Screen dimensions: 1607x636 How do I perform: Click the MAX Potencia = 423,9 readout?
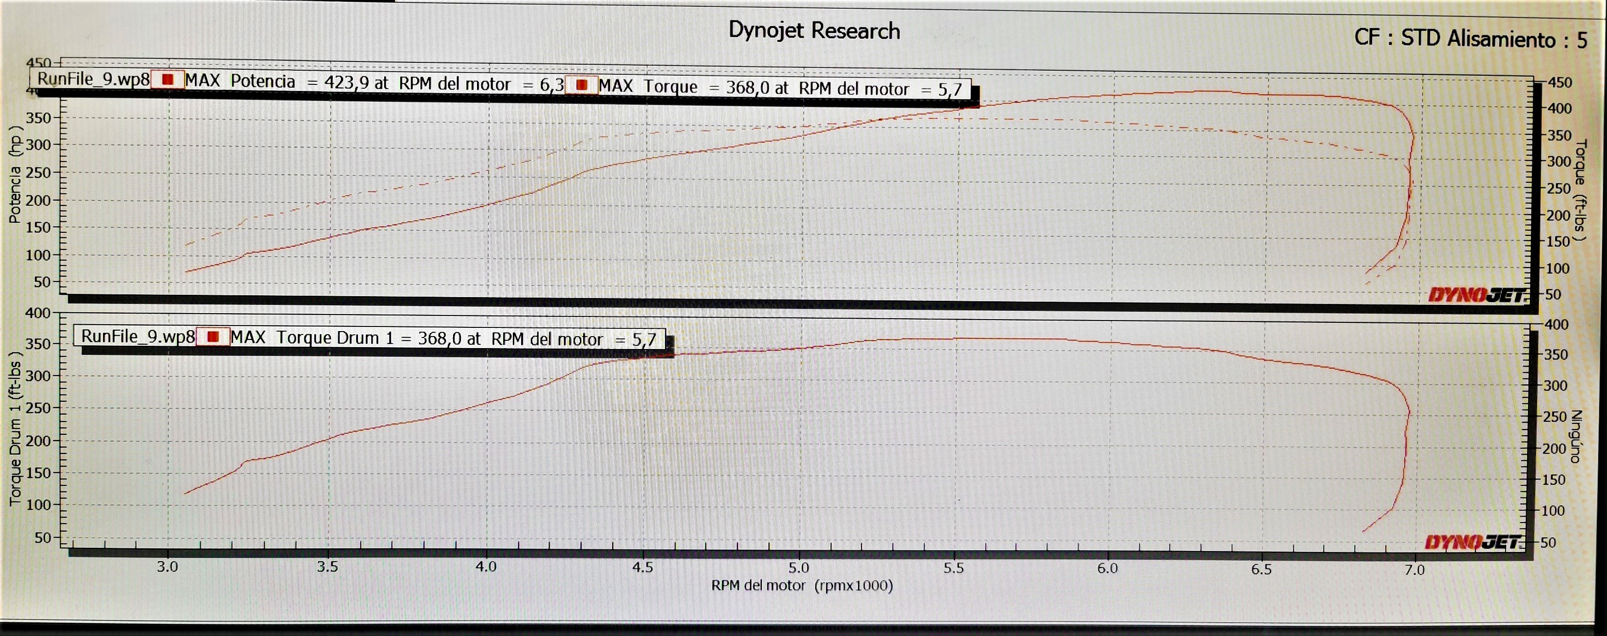point(375,82)
